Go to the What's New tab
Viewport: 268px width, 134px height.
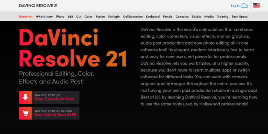[x=44, y=17]
